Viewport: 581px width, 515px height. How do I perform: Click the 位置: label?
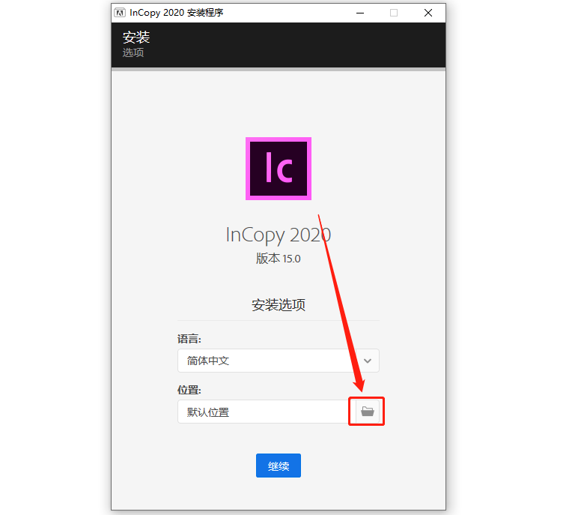click(x=189, y=390)
